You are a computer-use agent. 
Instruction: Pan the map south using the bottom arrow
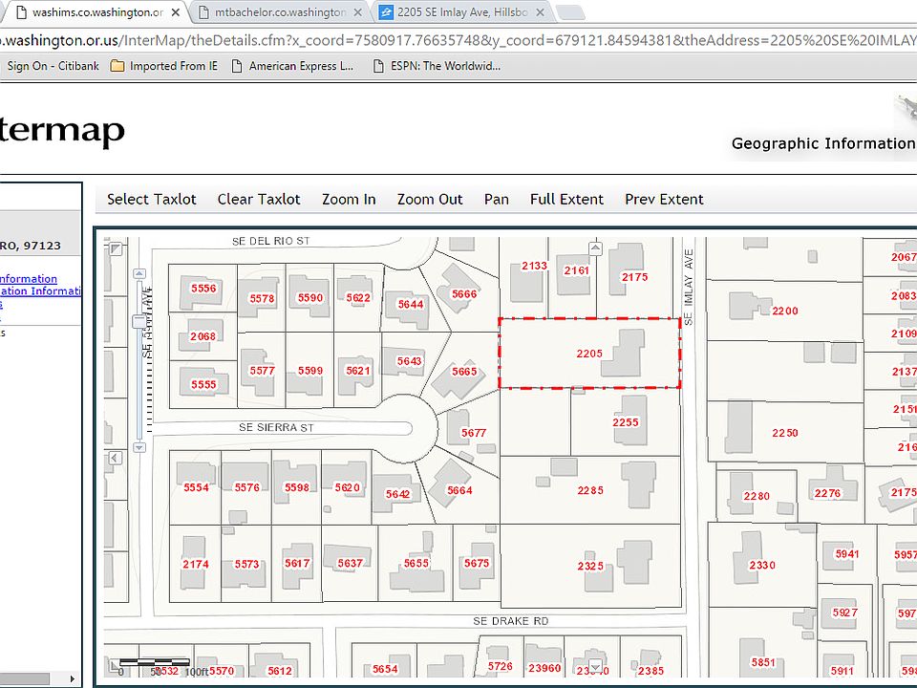[x=595, y=666]
